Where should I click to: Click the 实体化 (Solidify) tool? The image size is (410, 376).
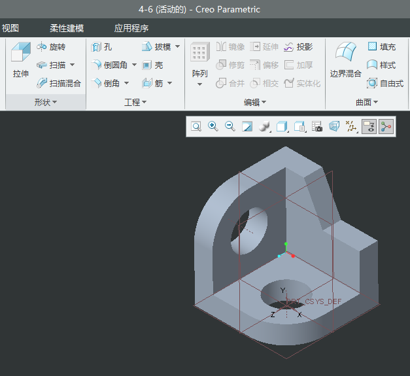302,83
